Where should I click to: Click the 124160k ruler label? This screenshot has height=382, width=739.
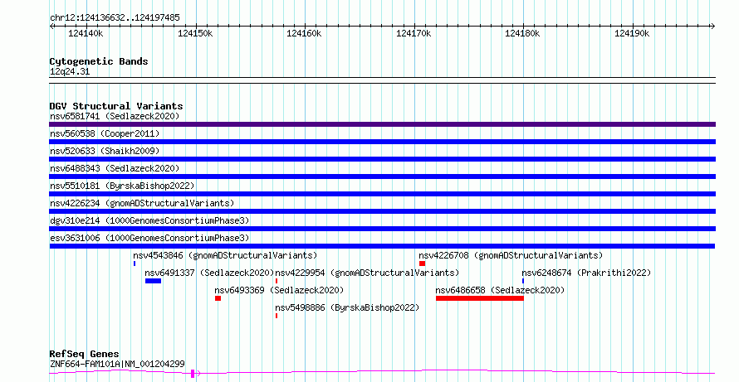304,33
